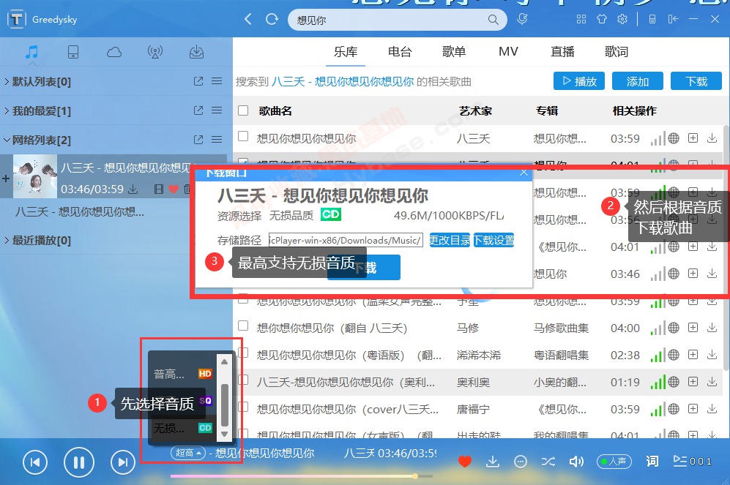The height and width of the screenshot is (485, 730).
Task: Check the 唐福宁 cover row checkbox
Action: point(243,407)
